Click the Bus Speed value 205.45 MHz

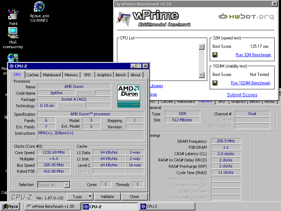(x=54, y=165)
